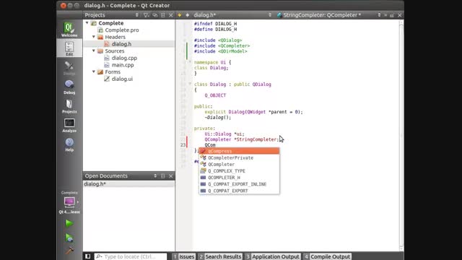Open the Qt Welcome mode

(x=69, y=30)
